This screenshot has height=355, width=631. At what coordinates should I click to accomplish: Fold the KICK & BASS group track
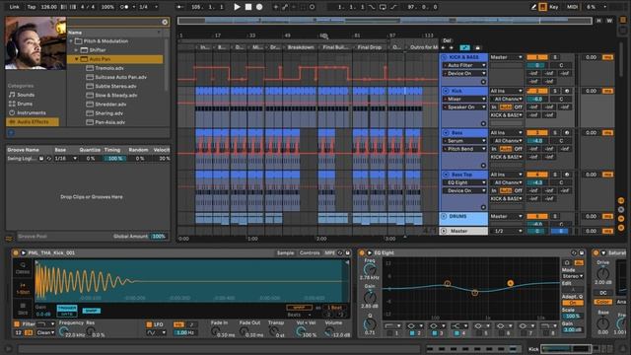(x=445, y=57)
